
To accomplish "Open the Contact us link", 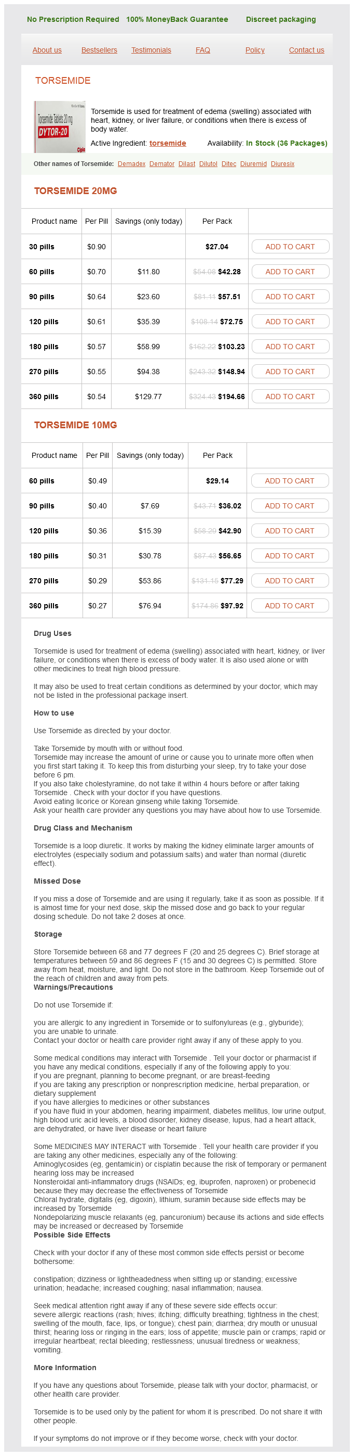I will (x=306, y=50).
